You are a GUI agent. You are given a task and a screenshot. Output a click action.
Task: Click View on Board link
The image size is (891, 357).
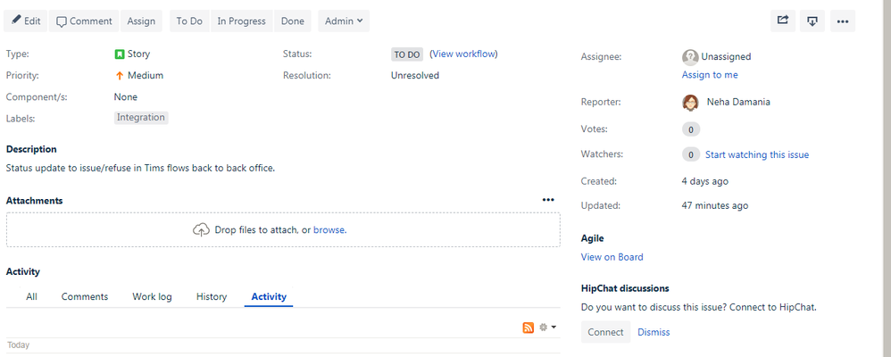[x=612, y=257]
